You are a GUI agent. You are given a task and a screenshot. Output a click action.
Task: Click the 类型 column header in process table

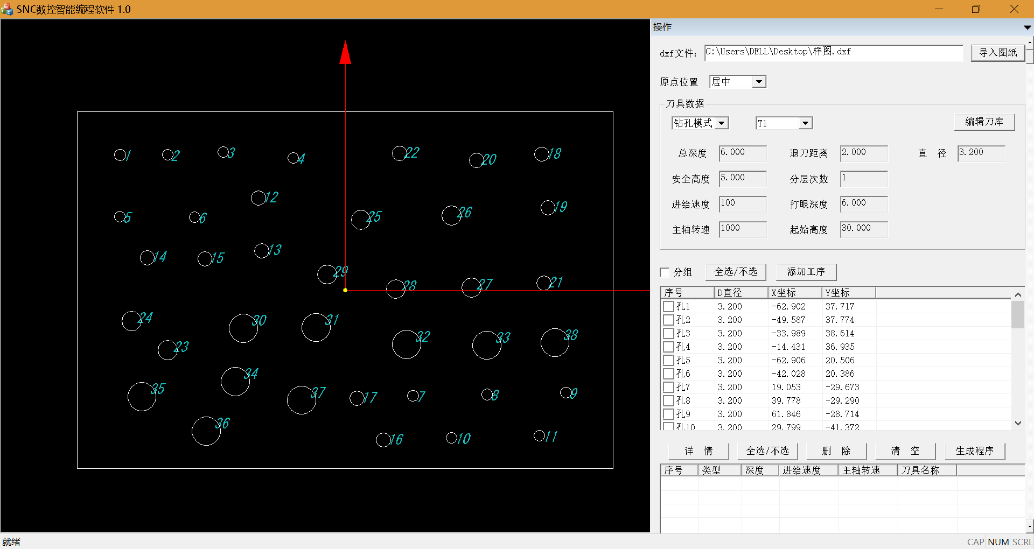(719, 470)
